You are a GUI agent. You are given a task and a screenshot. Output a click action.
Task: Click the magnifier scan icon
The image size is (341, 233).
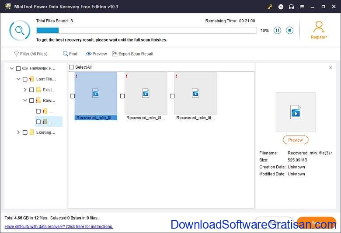coord(20,31)
